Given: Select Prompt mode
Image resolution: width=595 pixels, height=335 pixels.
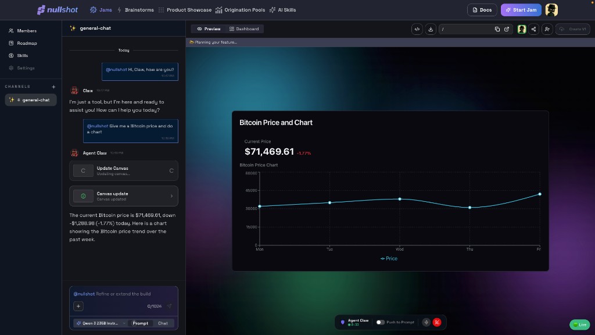Looking at the screenshot, I should pos(140,323).
